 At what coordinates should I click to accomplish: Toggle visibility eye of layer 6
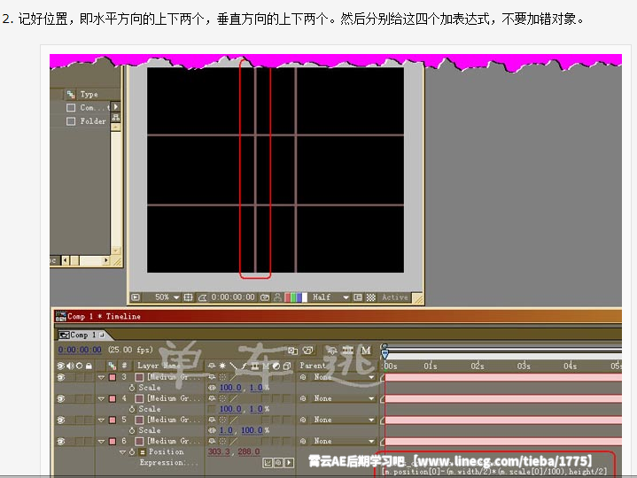point(61,441)
